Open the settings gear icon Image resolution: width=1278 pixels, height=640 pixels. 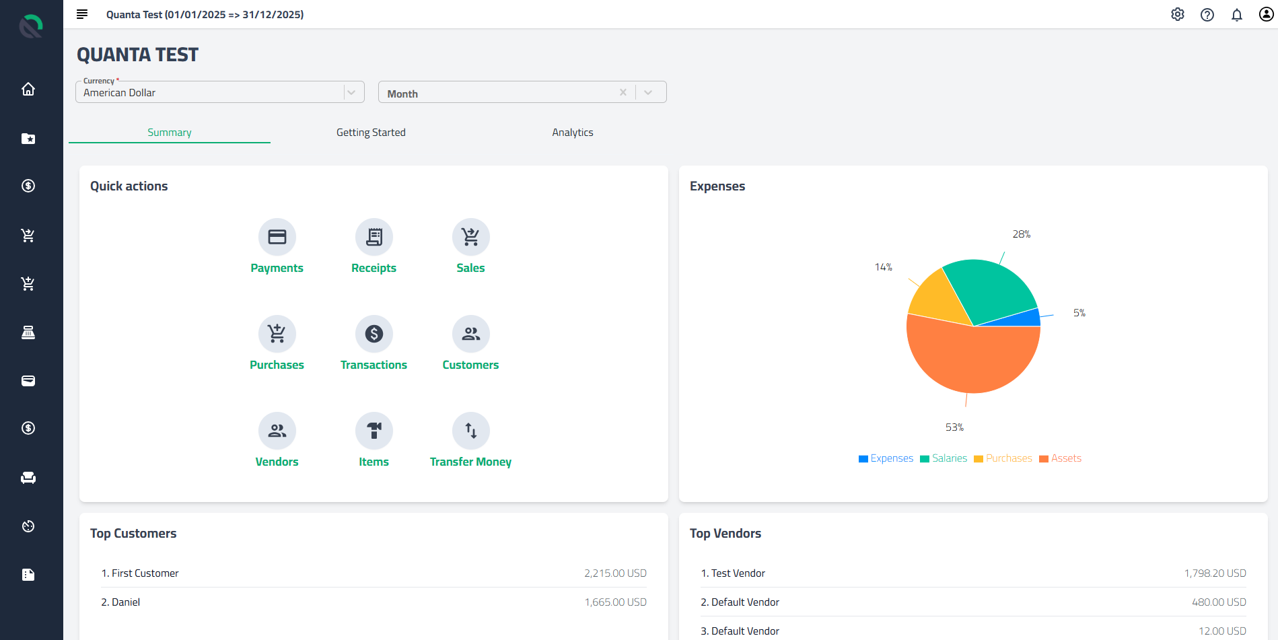1178,14
